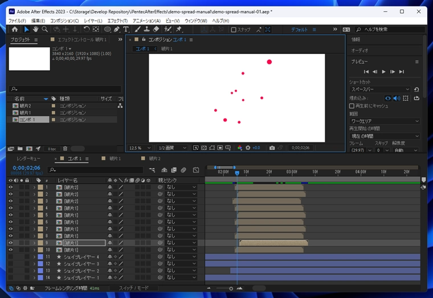The width and height of the screenshot is (433, 298).
Task: Select the Rotation tool
Action: tap(87, 29)
